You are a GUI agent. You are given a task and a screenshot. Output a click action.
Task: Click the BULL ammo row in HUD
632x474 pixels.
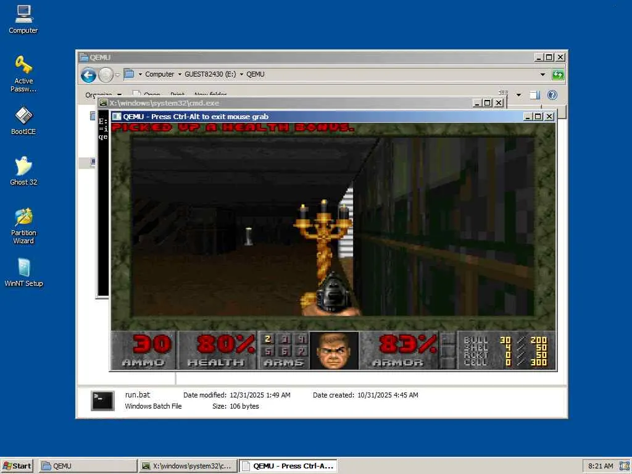[505, 340]
